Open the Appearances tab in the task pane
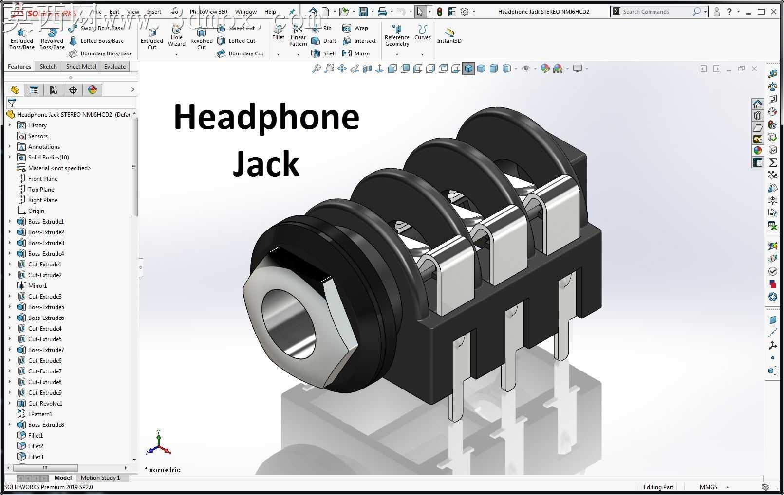 [x=758, y=151]
